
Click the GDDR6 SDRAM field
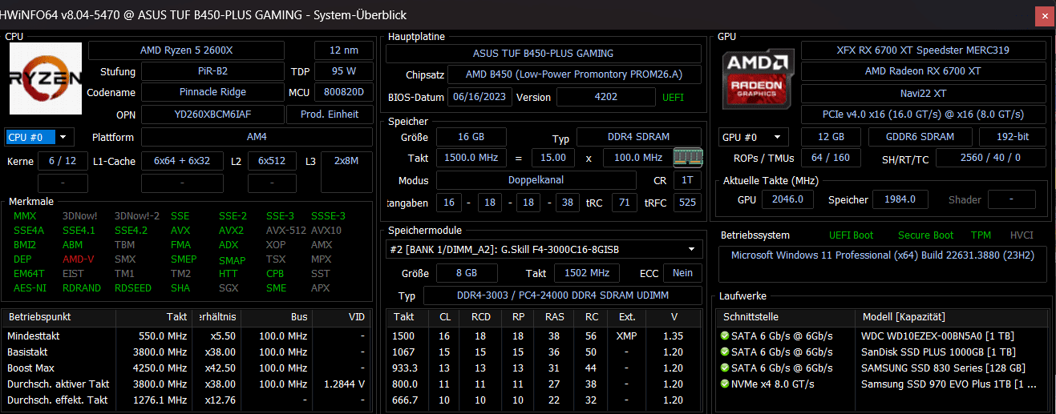[919, 137]
